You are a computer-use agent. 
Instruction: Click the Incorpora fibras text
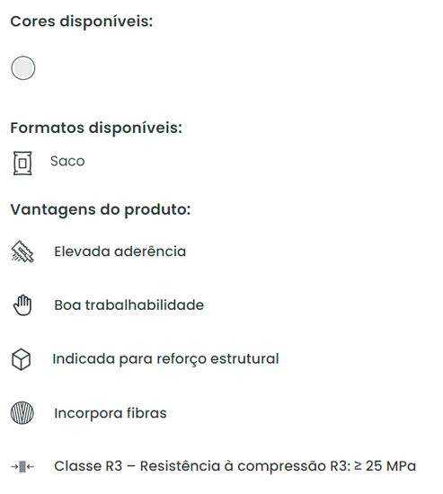coord(111,413)
